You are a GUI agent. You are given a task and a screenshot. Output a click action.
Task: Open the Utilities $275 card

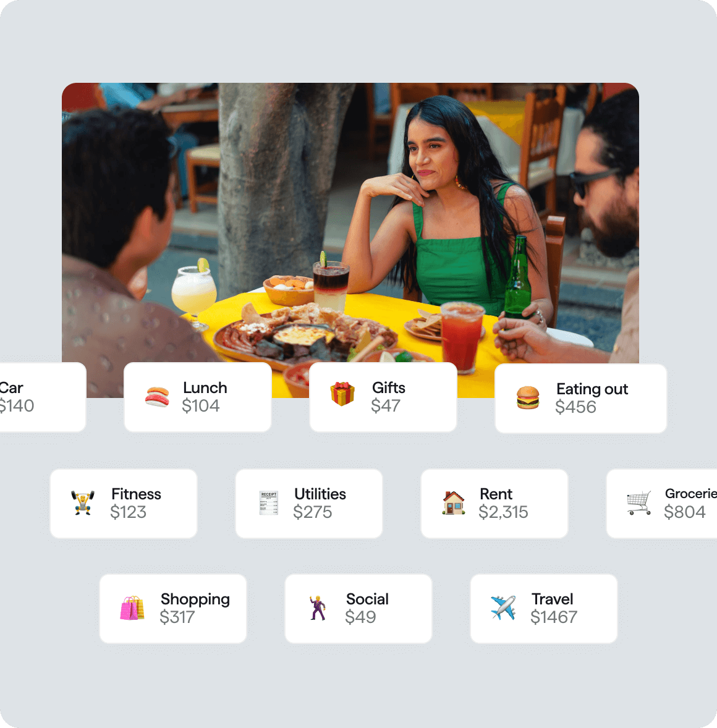pyautogui.click(x=309, y=504)
